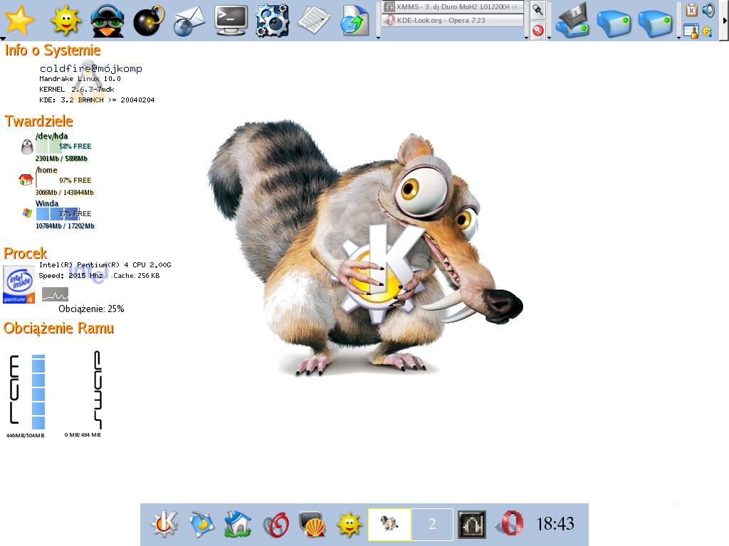Switch to virtual desktop 2 in pager

point(432,524)
